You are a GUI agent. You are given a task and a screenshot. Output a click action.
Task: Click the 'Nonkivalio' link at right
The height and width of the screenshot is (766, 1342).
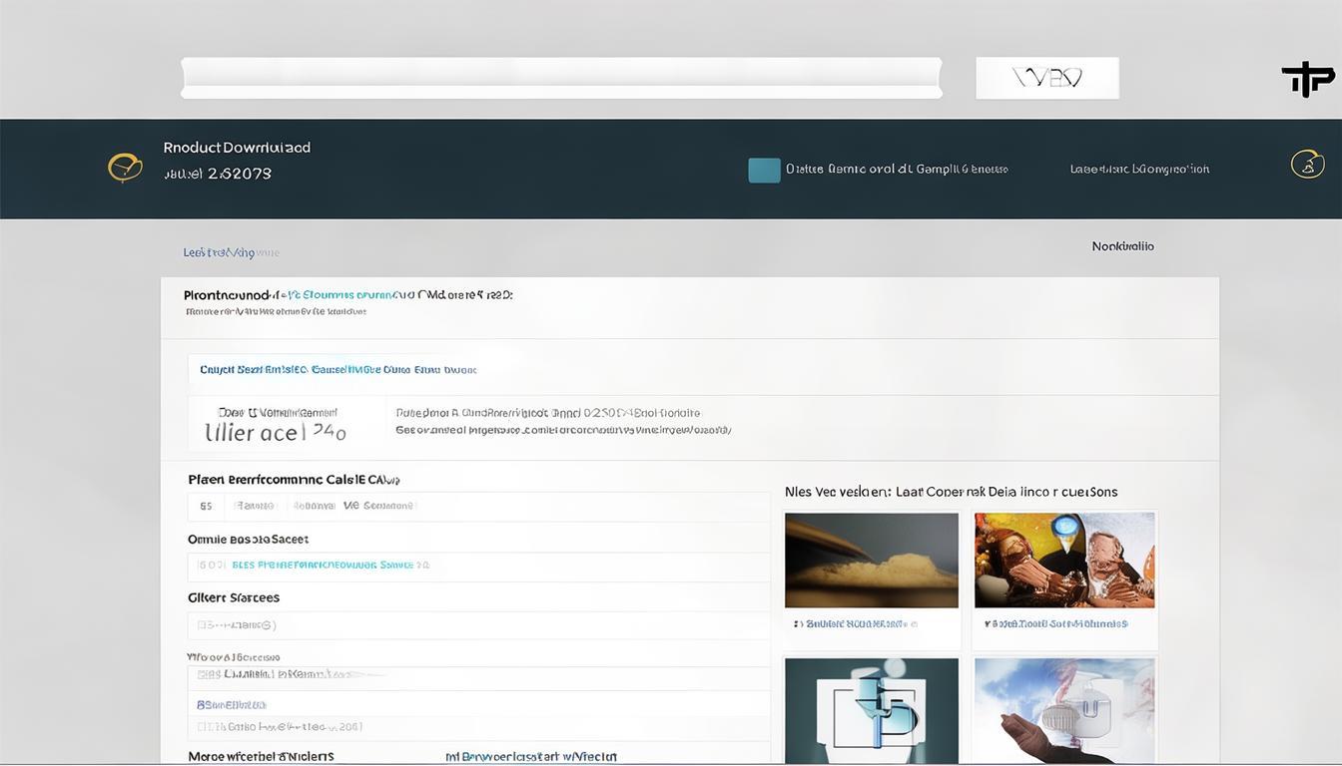(1122, 246)
